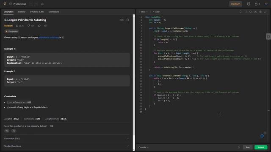This screenshot has width=271, height=152.
Task: Click the Example 1 heading
Action: tap(10, 49)
